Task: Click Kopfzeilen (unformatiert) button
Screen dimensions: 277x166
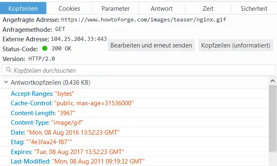Action: point(236,45)
